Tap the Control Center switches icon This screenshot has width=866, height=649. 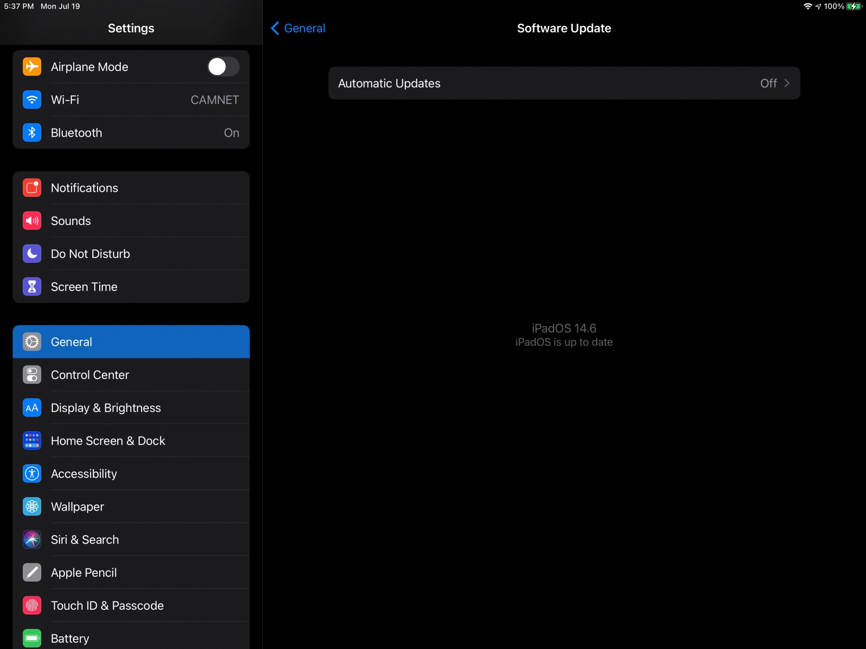pyautogui.click(x=32, y=375)
